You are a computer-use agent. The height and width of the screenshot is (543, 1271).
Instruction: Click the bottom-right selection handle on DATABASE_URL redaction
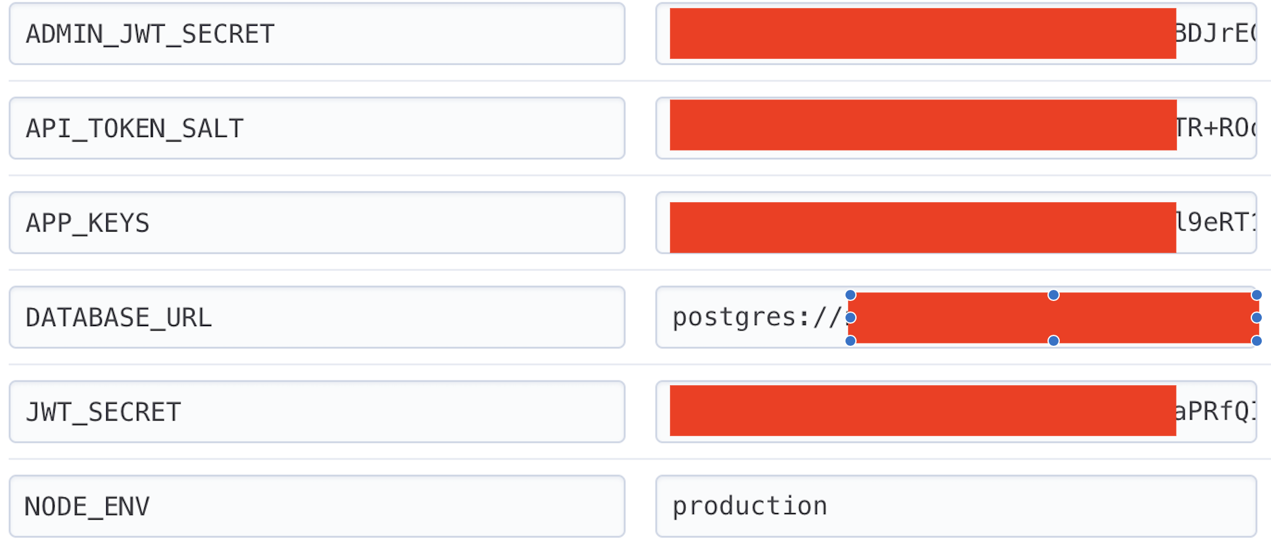(x=1257, y=340)
